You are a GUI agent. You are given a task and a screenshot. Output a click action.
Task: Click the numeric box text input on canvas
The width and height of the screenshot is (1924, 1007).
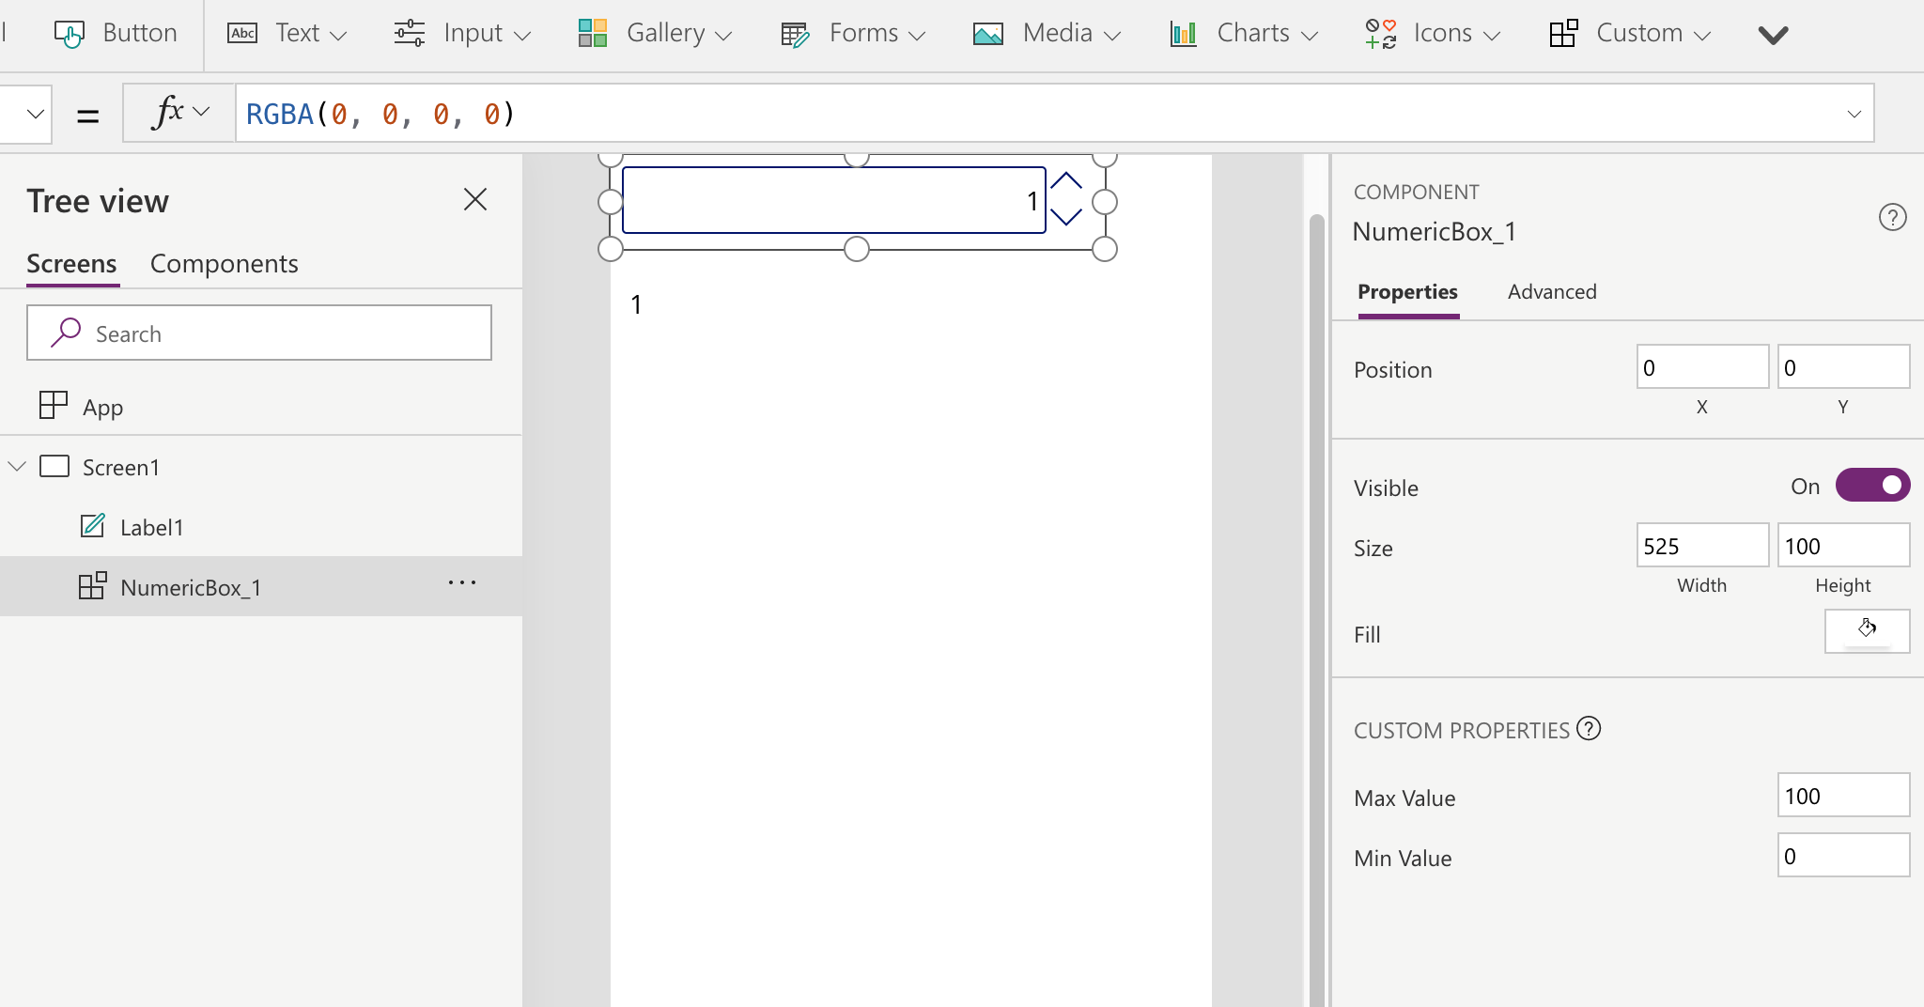[834, 200]
